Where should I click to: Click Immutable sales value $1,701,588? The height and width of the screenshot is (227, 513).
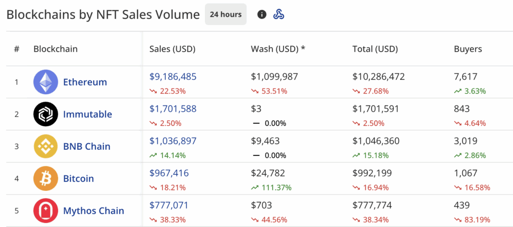[173, 109]
